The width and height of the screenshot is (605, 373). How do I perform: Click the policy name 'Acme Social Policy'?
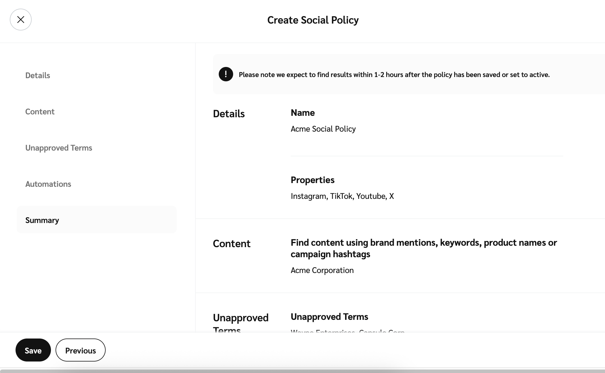click(323, 129)
